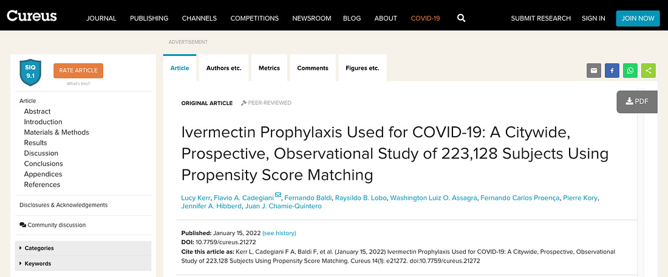668x277 pixels.
Task: Open Community discussion link
Action: point(53,225)
